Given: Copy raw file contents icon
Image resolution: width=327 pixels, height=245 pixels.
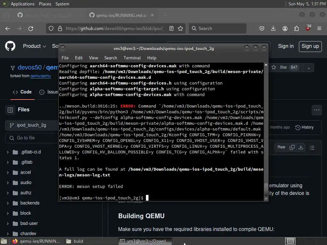Looking at the screenshot, I should point(292,147).
